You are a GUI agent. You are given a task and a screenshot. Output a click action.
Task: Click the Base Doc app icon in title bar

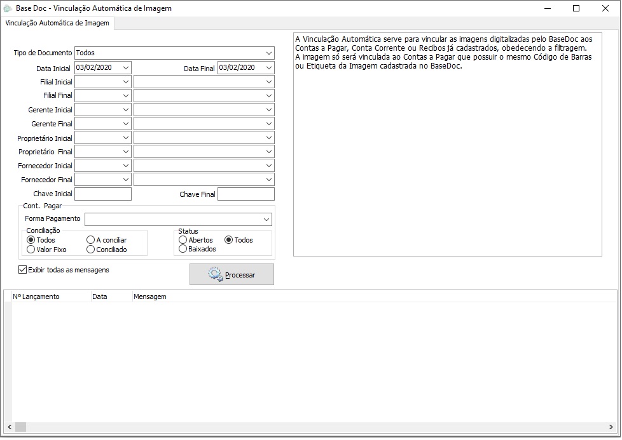coord(8,9)
